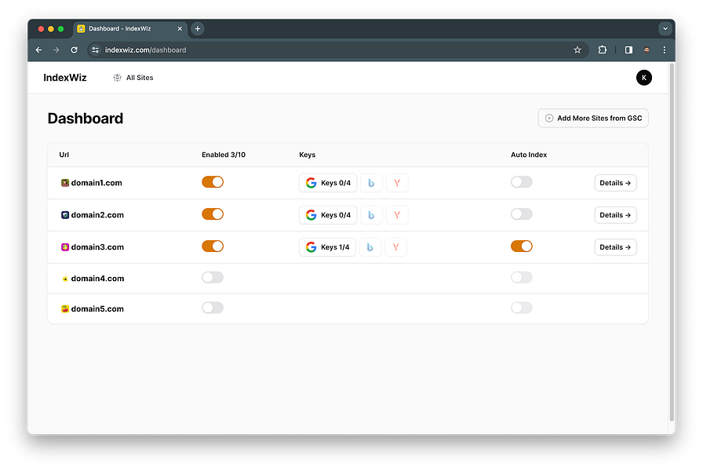Screen dimensions: 703x471
Task: Click the Yandex icon in domain1.com row
Action: click(x=397, y=183)
